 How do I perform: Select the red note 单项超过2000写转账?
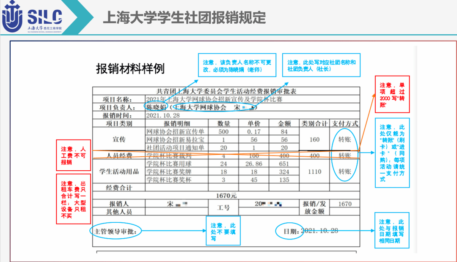click(x=392, y=94)
